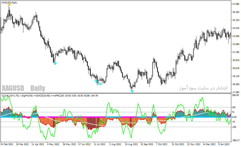
Task: Click the 24 Feb 2022 date label
Action: (7, 144)
